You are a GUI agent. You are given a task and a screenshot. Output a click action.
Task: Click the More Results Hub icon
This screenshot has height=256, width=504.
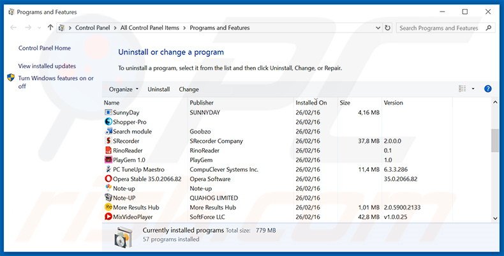108,207
